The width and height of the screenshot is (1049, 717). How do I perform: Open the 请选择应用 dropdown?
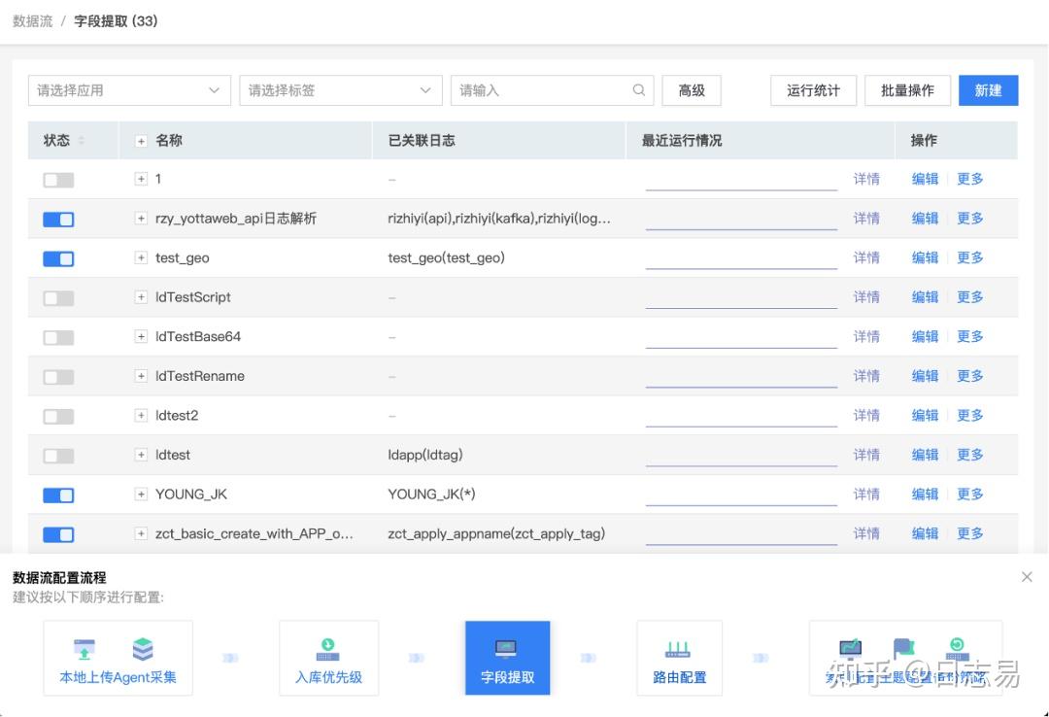pos(128,90)
